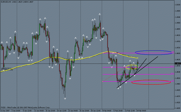Click the 1.4635 price axis label
Viewport: 181px width, 112px height.
coord(178,59)
